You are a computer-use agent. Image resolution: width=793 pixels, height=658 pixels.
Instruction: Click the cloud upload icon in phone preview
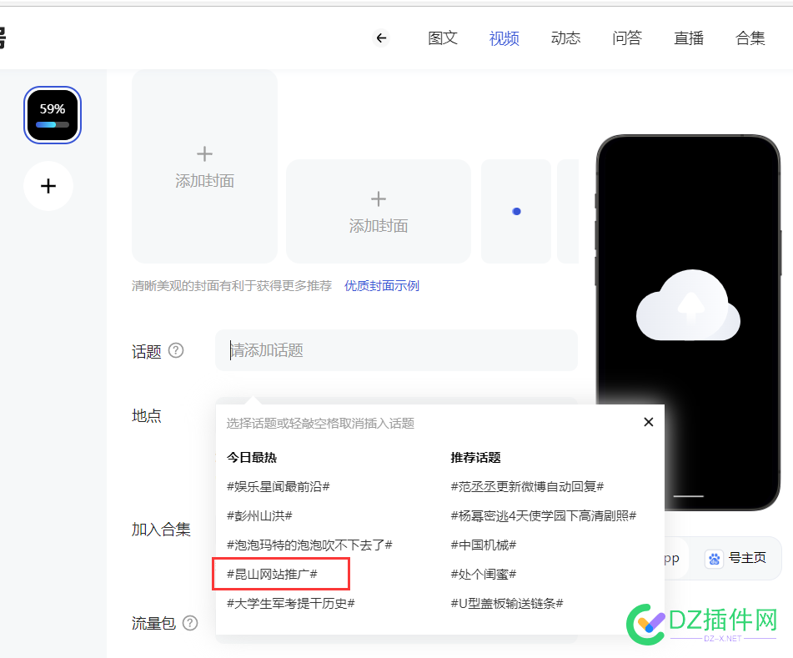[688, 306]
